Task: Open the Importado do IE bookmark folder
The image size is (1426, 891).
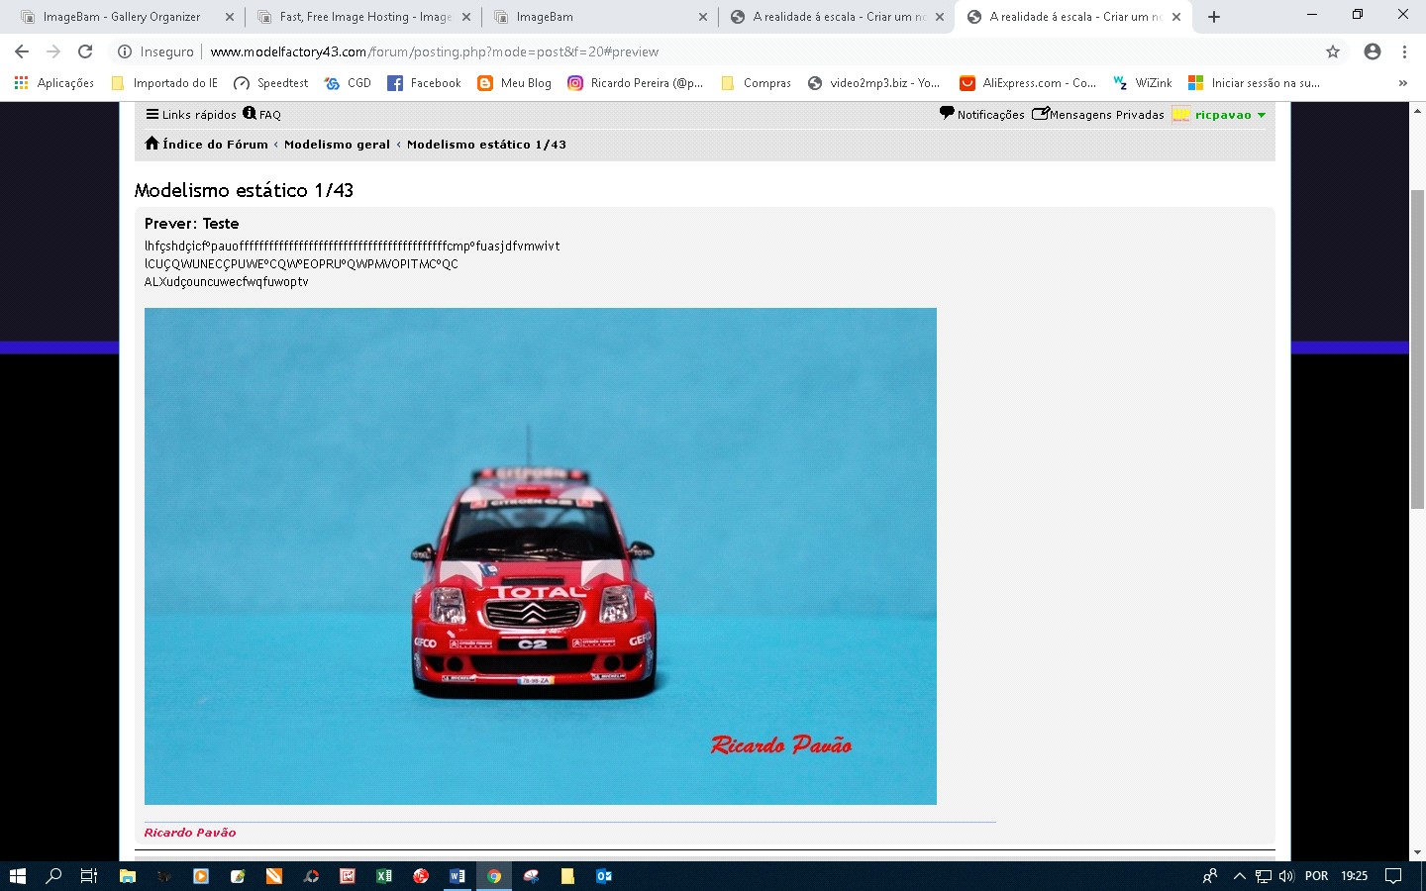Action: point(164,83)
